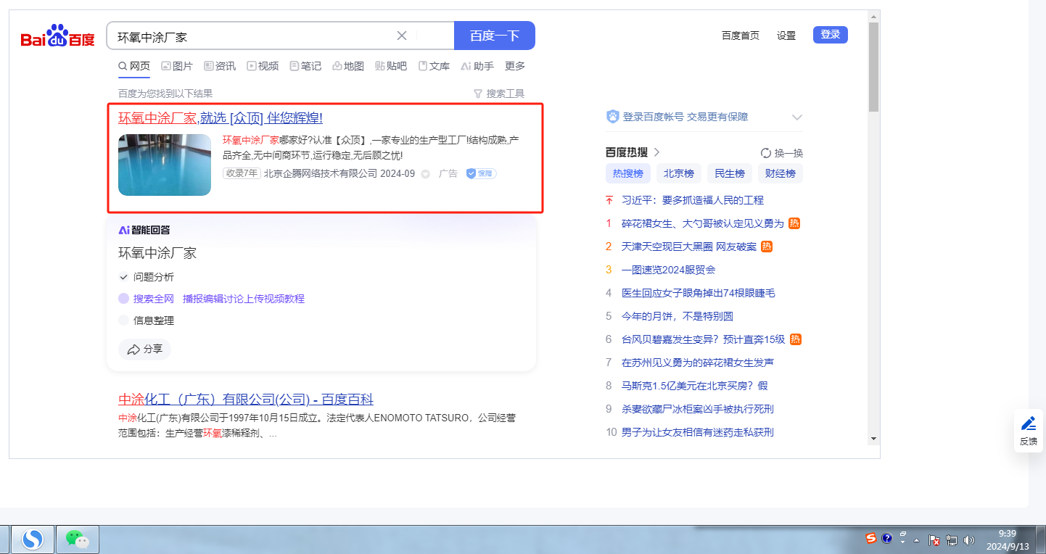The image size is (1046, 554).
Task: Click the 分享 share button
Action: click(x=144, y=350)
